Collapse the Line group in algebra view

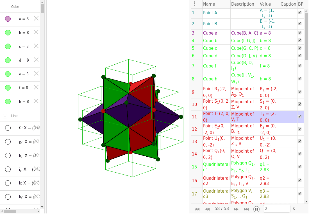coord(5,116)
